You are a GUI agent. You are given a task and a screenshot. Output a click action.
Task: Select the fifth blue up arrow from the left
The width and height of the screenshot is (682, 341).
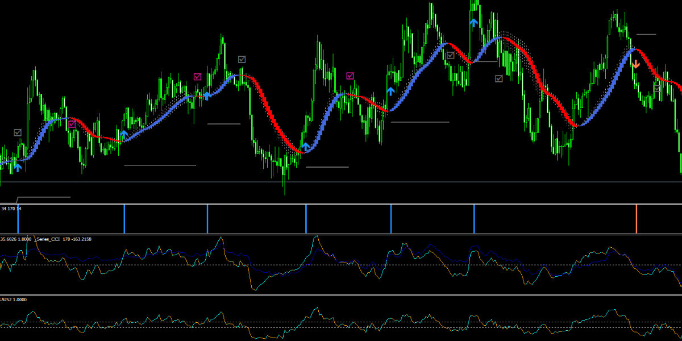click(390, 91)
